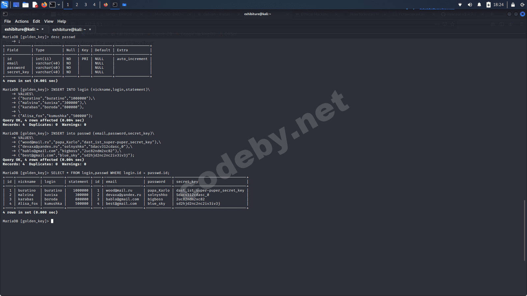Open the Help menu
This screenshot has height=296, width=527.
click(62, 21)
